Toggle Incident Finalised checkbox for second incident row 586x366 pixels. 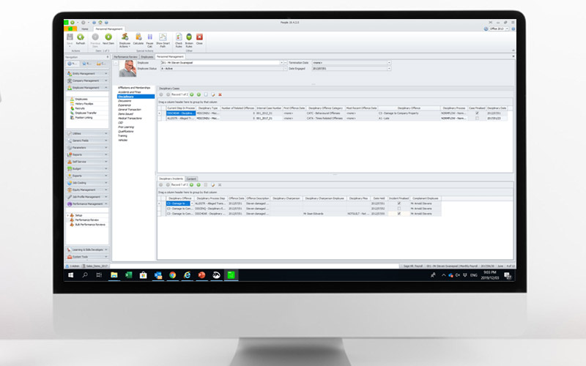click(x=399, y=209)
